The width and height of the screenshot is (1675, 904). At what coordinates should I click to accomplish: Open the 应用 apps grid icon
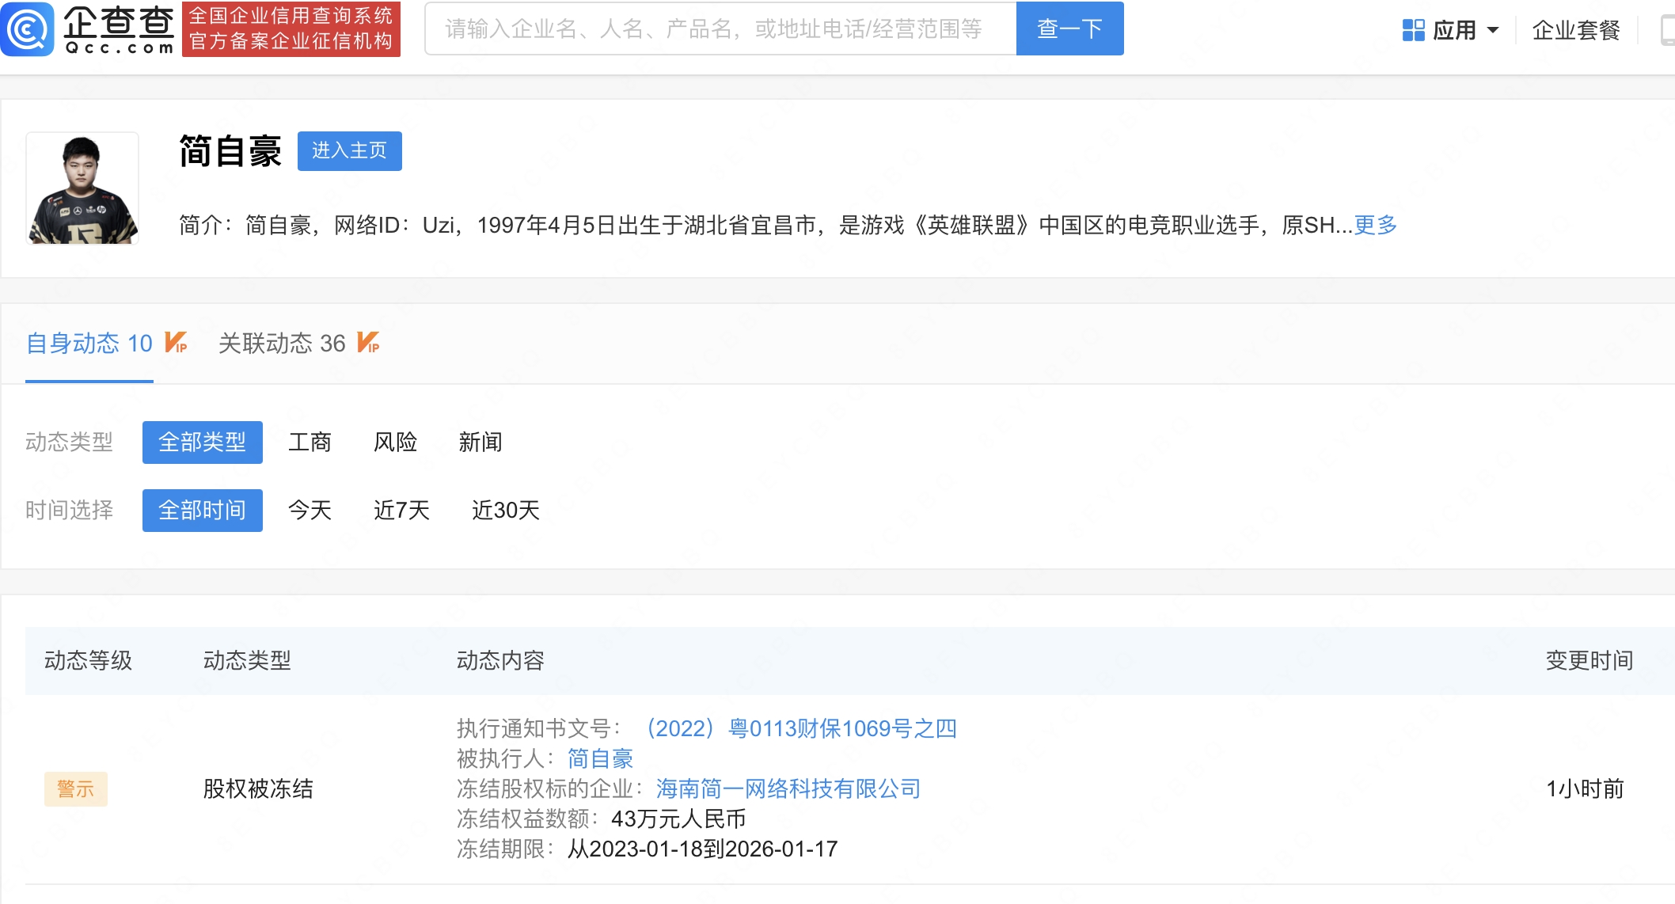click(x=1413, y=30)
